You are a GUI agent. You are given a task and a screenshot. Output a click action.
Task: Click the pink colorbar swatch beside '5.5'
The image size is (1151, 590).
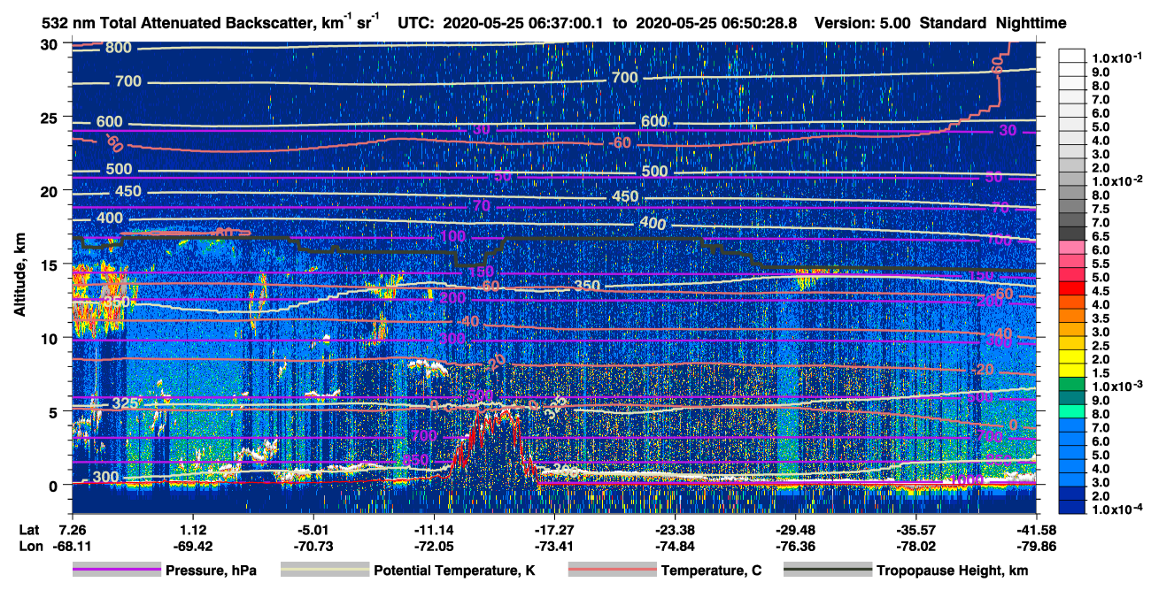pos(1071,263)
